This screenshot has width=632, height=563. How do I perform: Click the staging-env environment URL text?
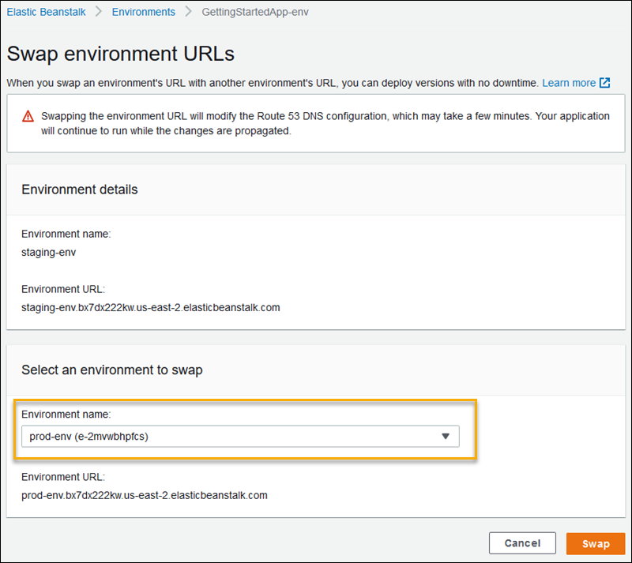pyautogui.click(x=150, y=307)
